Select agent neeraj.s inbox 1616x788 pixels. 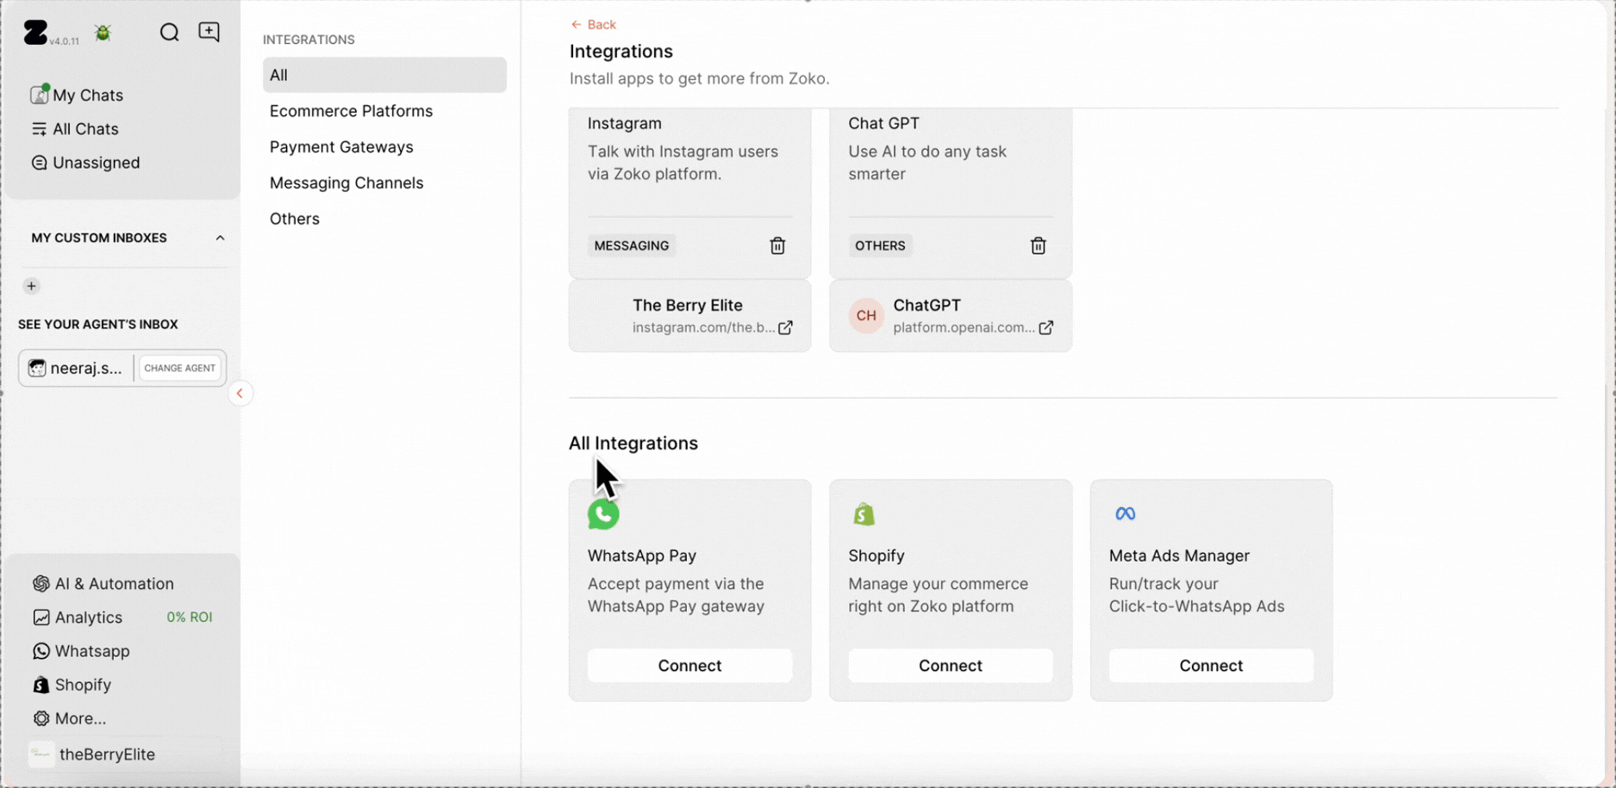point(76,368)
